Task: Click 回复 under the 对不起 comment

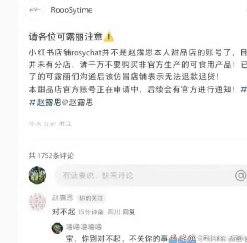Action: click(x=129, y=212)
